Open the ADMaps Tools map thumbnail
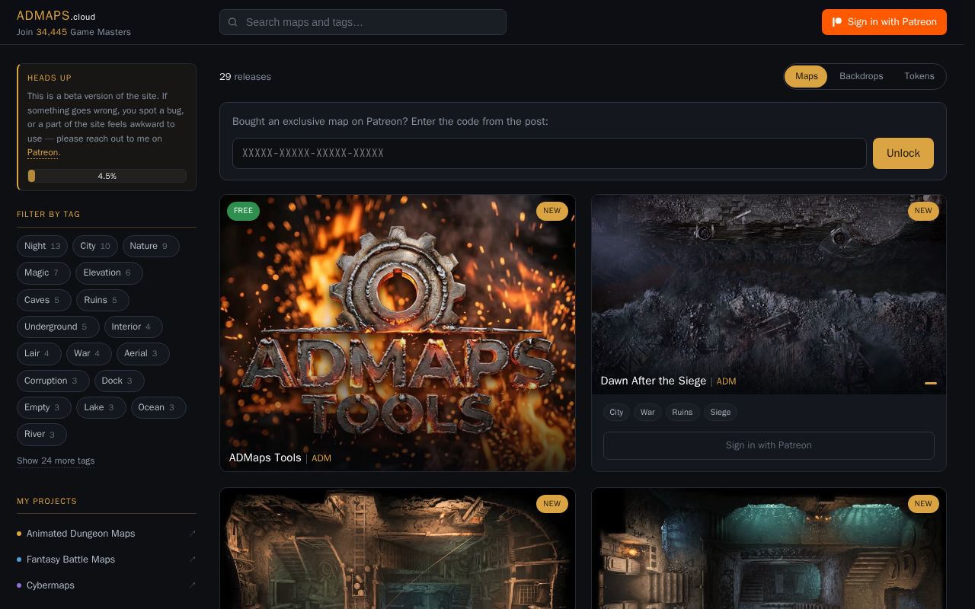Screen dimensions: 975x609 [398, 333]
